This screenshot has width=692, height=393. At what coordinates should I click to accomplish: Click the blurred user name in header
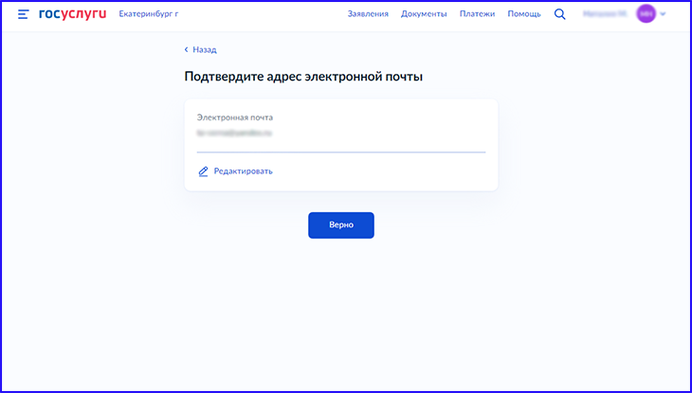point(606,14)
